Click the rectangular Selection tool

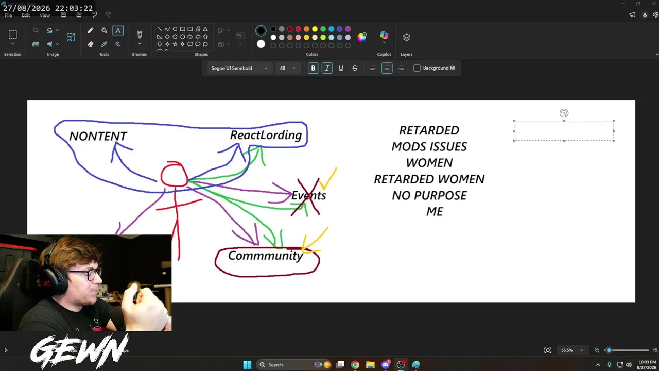[x=13, y=35]
